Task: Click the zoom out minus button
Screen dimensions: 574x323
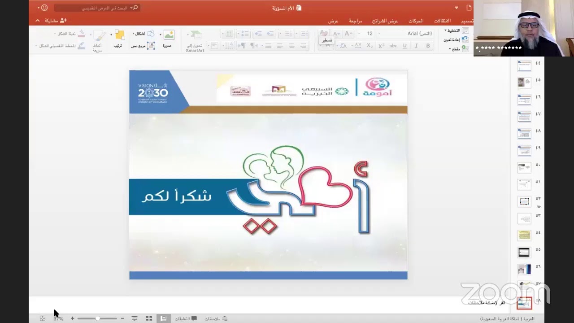Action: (122, 319)
